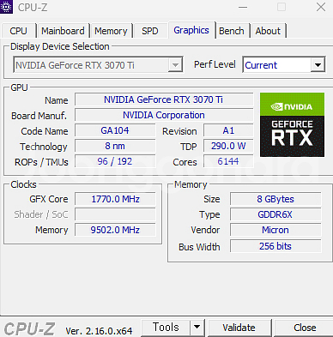Open the Perf Level dropdown arrow
Screen dimensions: 333x337
pos(318,65)
